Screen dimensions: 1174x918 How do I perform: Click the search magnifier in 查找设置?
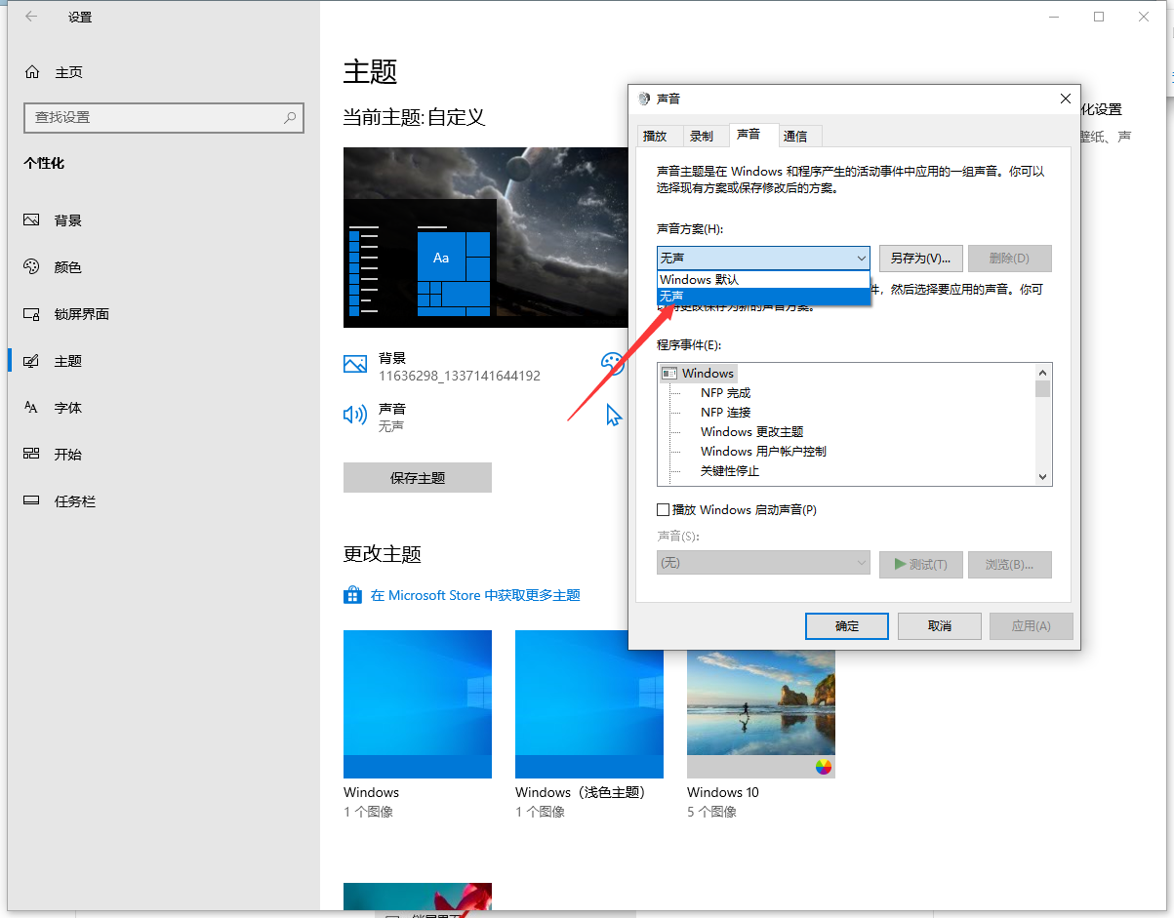[290, 117]
